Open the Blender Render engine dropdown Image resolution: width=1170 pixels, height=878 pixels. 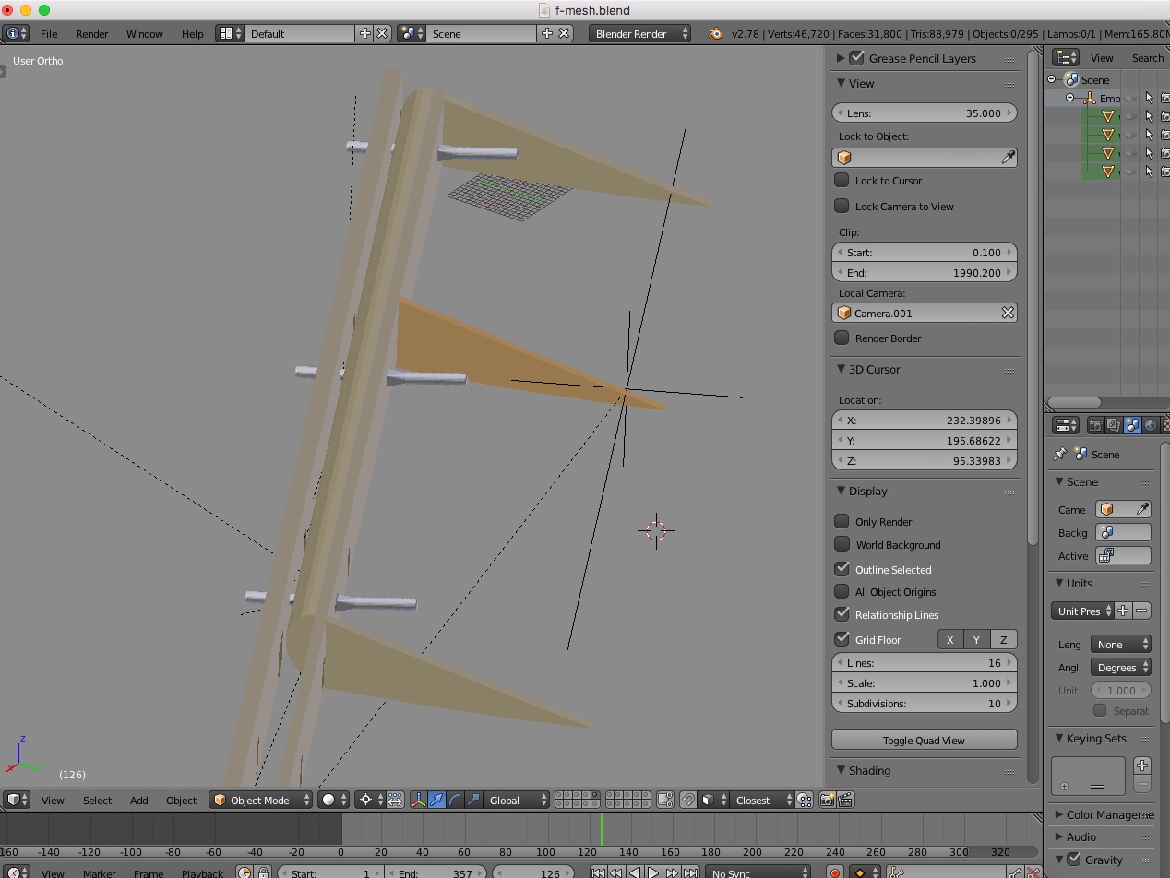tap(640, 33)
